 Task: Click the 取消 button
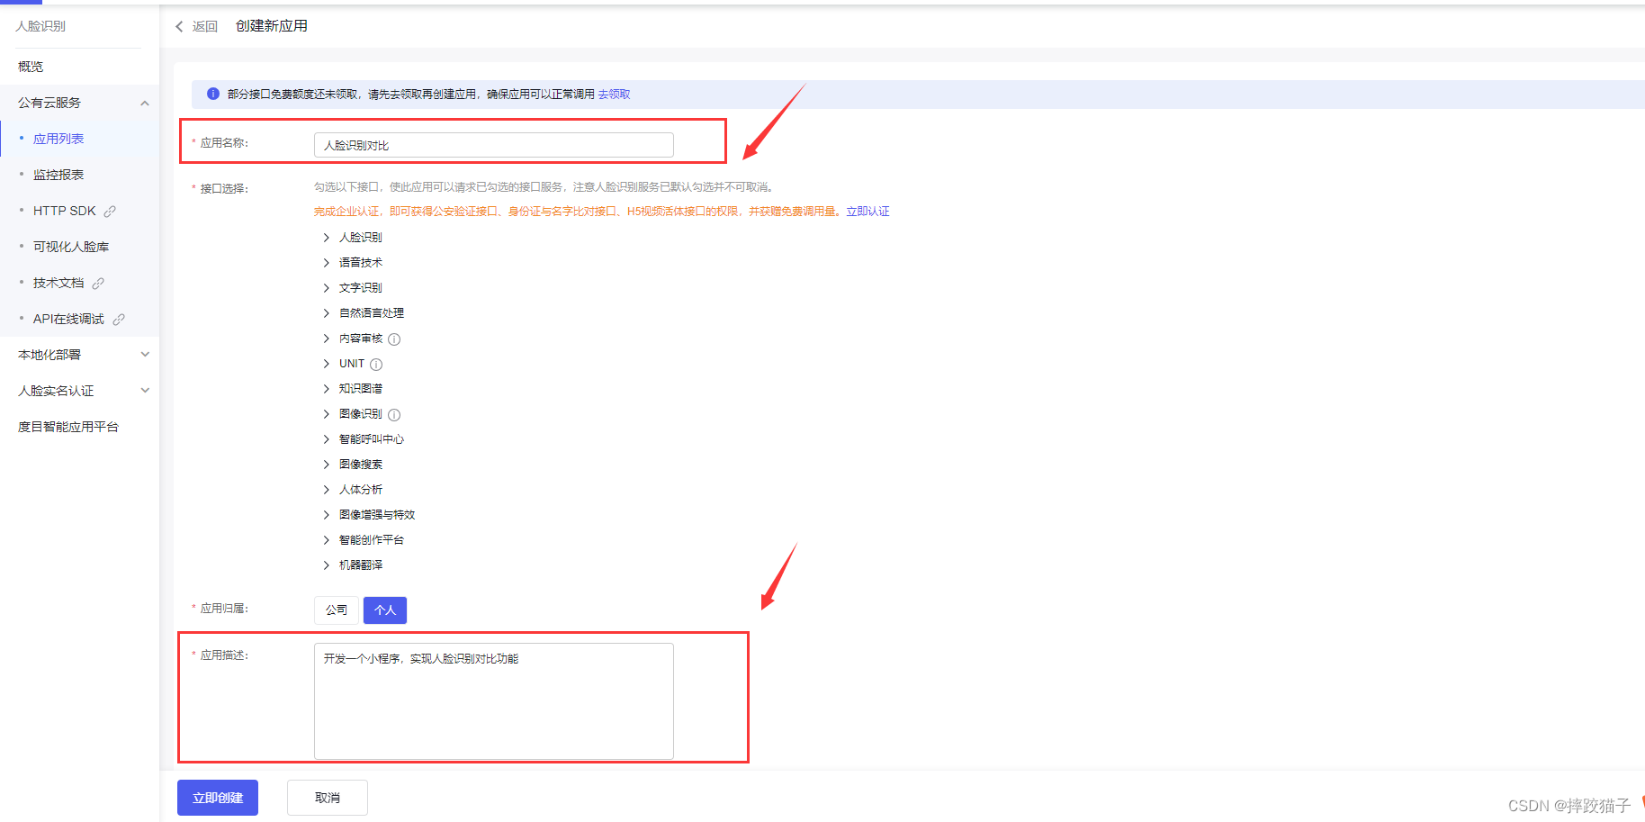[328, 798]
